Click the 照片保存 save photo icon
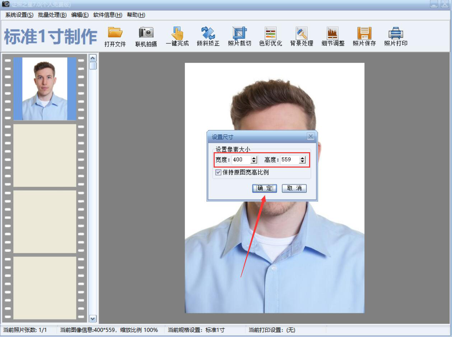 (x=364, y=33)
